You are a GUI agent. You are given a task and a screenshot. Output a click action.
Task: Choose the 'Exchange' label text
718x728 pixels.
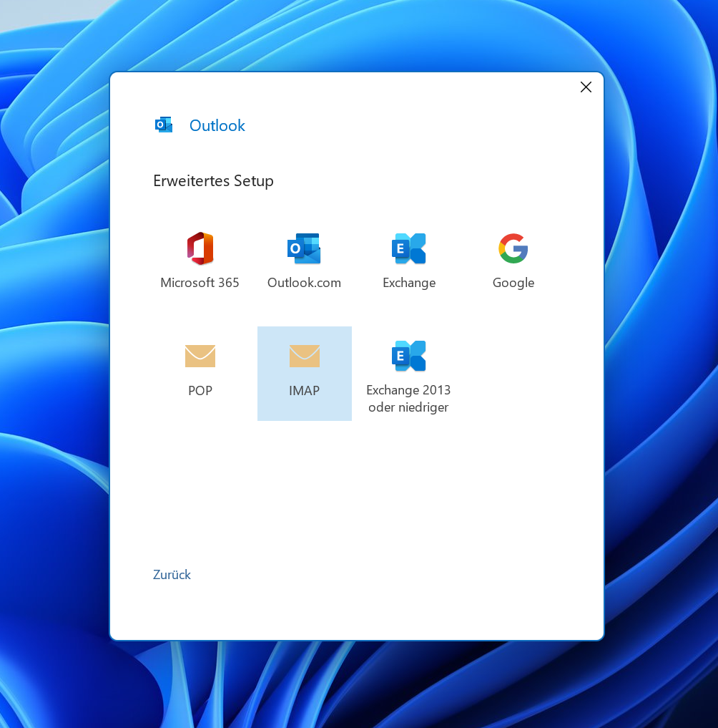pyautogui.click(x=408, y=283)
